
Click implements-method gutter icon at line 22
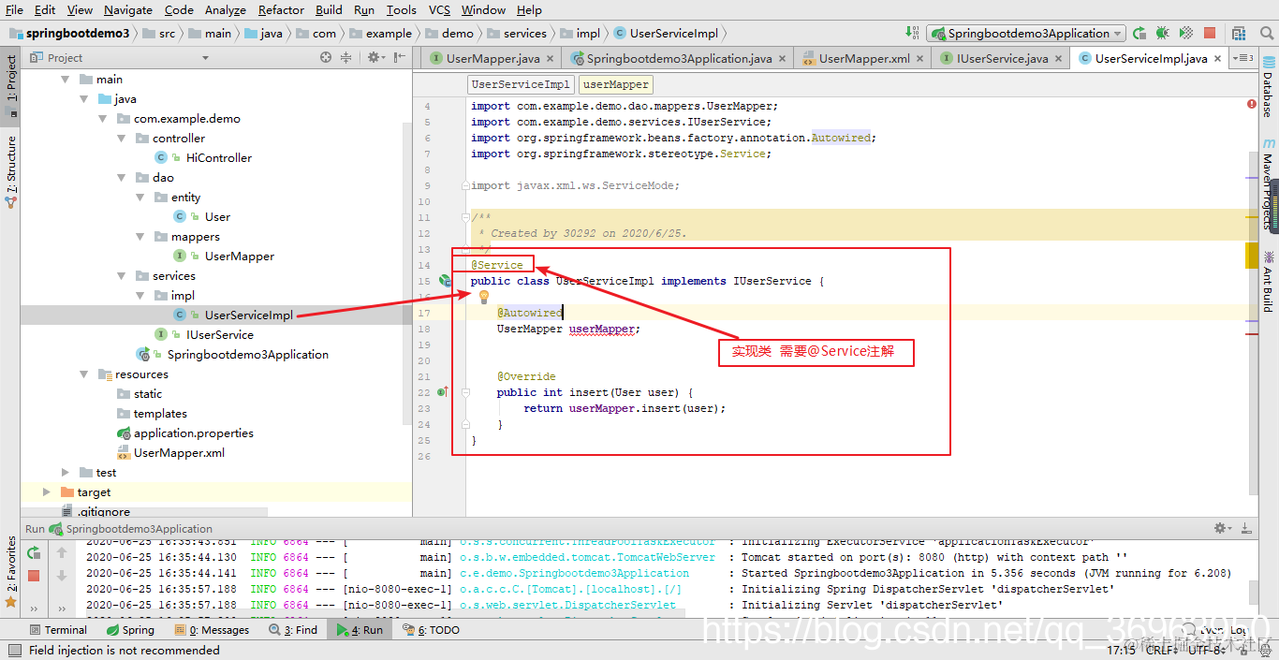[443, 392]
